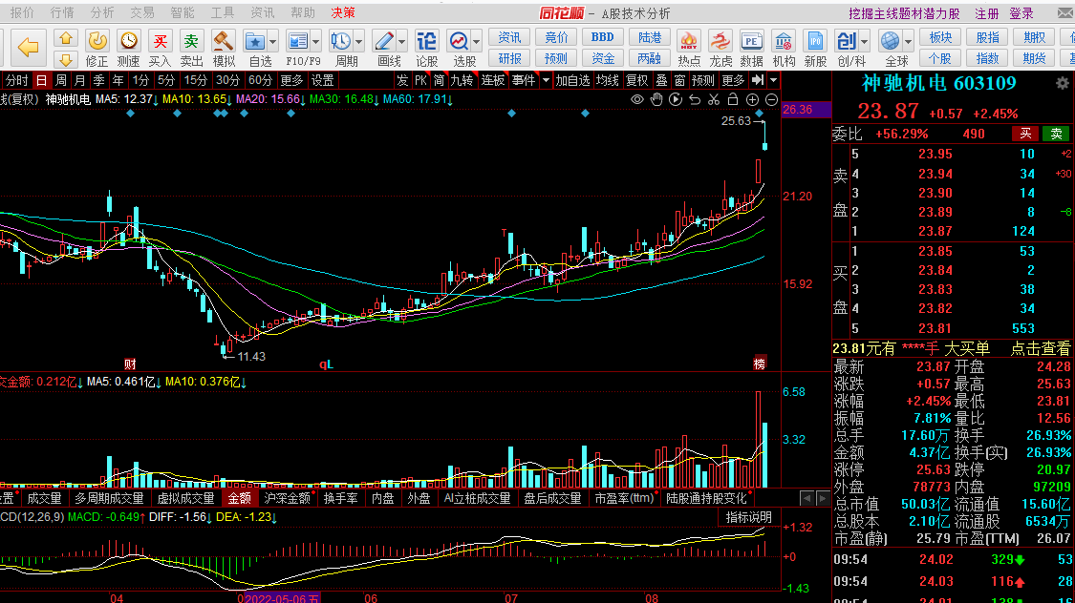The image size is (1075, 603).
Task: Toggle the 简 simple mode
Action: click(439, 81)
